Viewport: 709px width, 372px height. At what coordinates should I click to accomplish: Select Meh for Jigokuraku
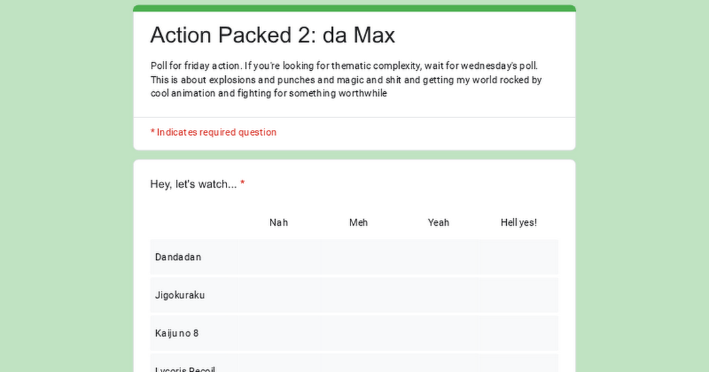(x=358, y=295)
